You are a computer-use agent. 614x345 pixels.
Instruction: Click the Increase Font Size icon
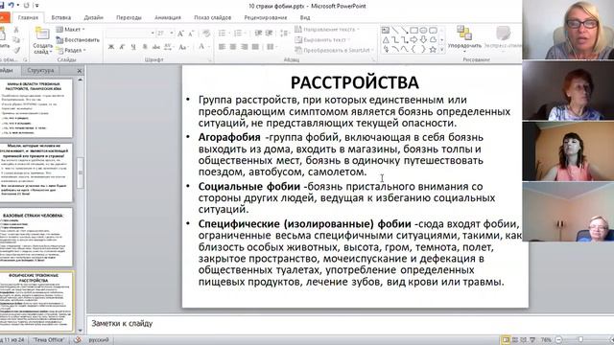click(x=180, y=34)
